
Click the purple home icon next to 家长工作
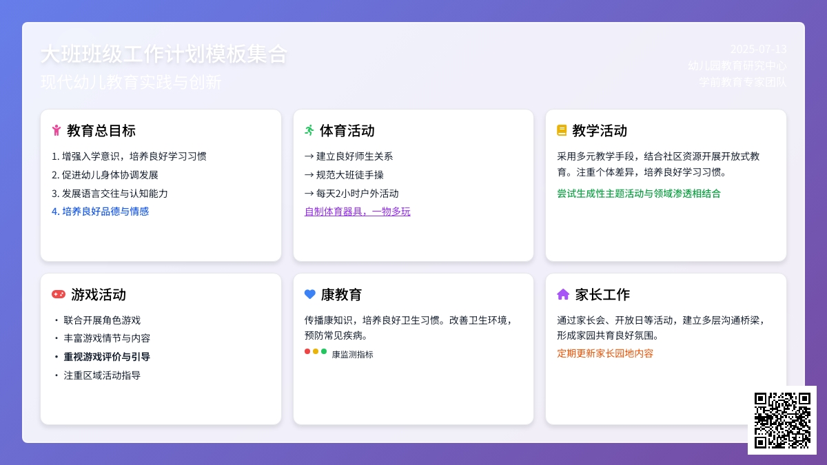(562, 294)
